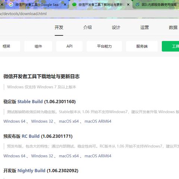
Task: Download Stable Build for Windows 64
Action: click(x=14, y=121)
